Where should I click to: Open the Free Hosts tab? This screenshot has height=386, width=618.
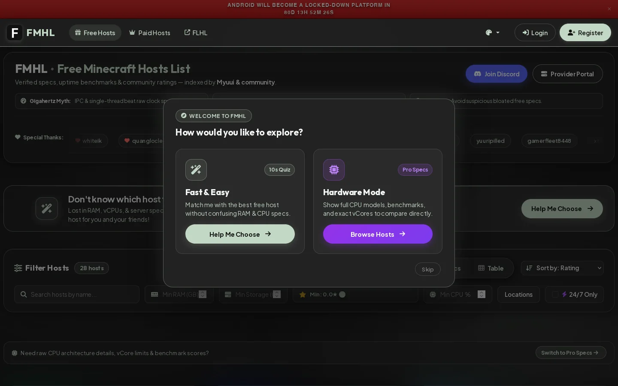point(95,33)
